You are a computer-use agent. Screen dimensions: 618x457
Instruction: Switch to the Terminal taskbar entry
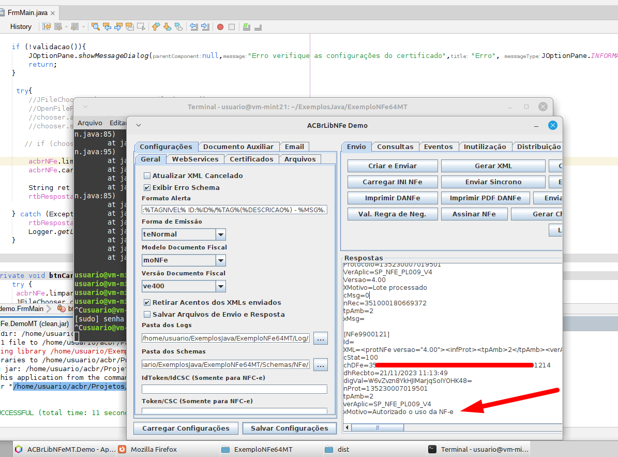click(479, 449)
